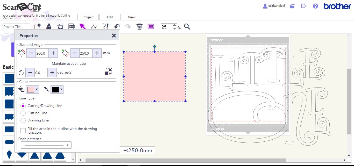Close the Properties dialog
This screenshot has height=166, width=354.
[x=114, y=35]
